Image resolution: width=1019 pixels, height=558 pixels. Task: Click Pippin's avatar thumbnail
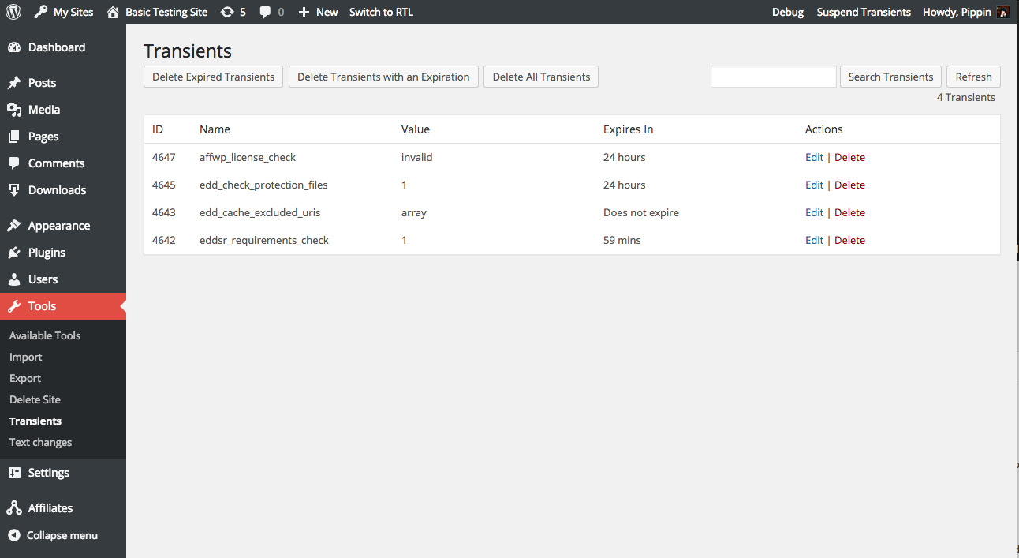click(1003, 12)
